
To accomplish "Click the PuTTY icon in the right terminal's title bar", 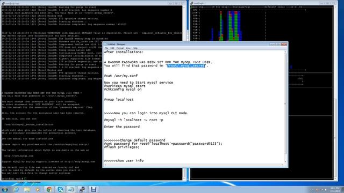I will pyautogui.click(x=192, y=3).
